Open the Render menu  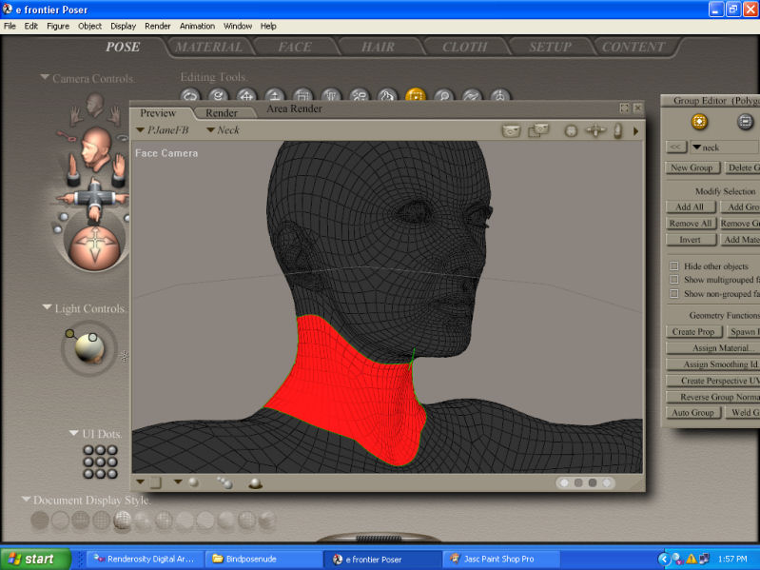[158, 26]
